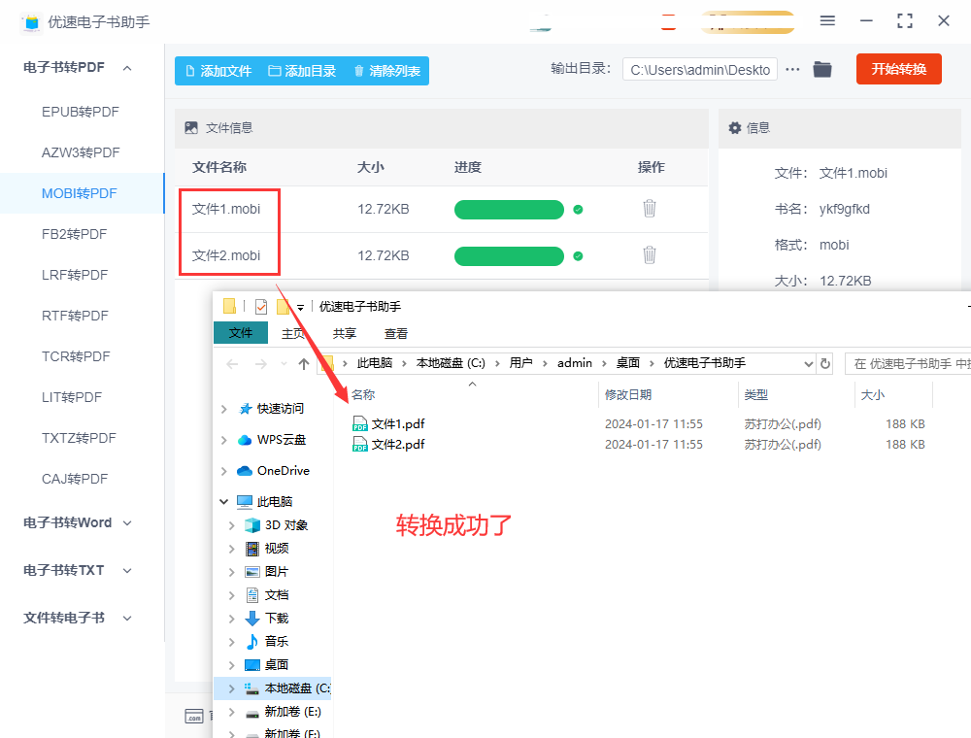Click the three-dot browse output path button
Image resolution: width=971 pixels, height=738 pixels.
(x=793, y=69)
